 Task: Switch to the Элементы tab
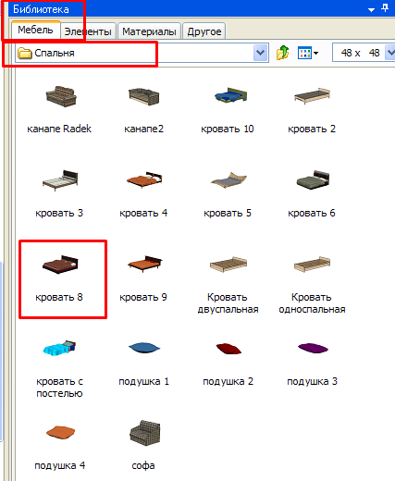coord(88,31)
